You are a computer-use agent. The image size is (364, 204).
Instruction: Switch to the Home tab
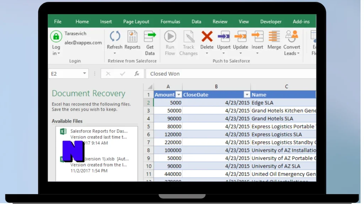point(82,22)
